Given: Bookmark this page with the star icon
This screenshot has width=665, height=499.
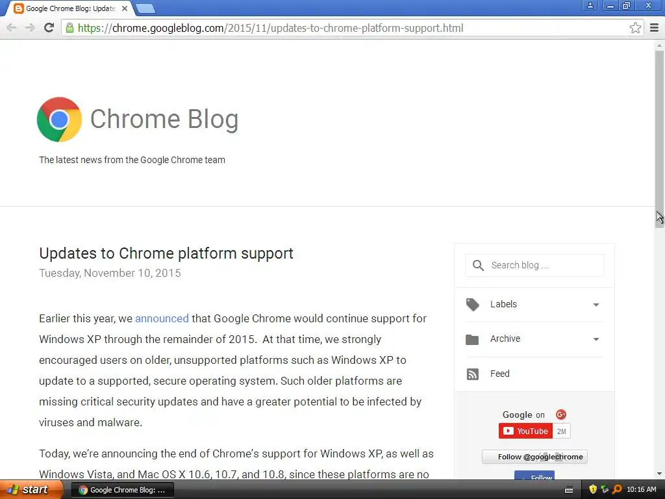Looking at the screenshot, I should click(635, 28).
